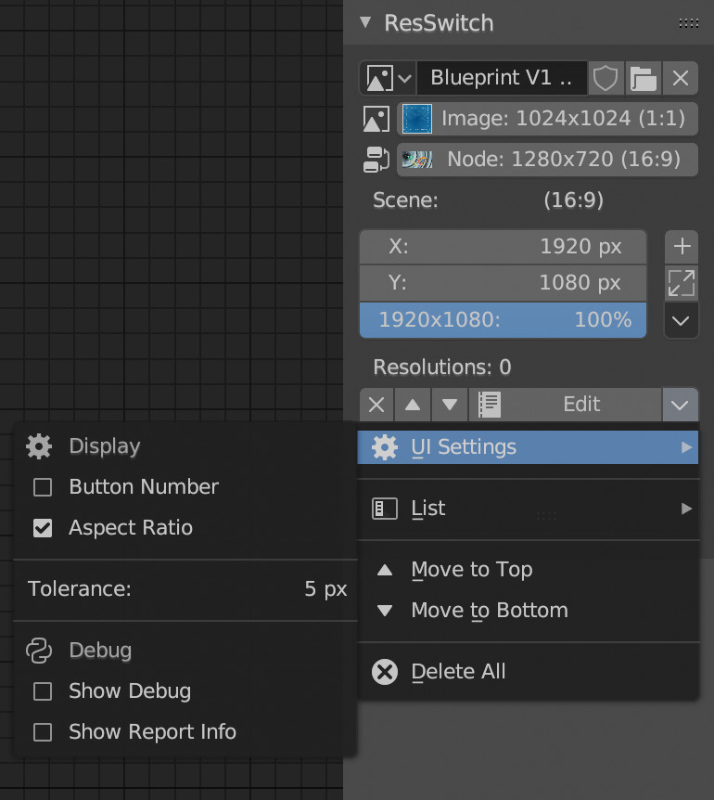Enable the Show Debug checkbox
The width and height of the screenshot is (714, 800).
click(x=43, y=691)
